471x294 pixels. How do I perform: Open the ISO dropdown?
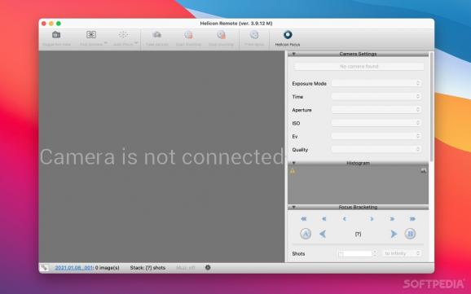(376, 123)
